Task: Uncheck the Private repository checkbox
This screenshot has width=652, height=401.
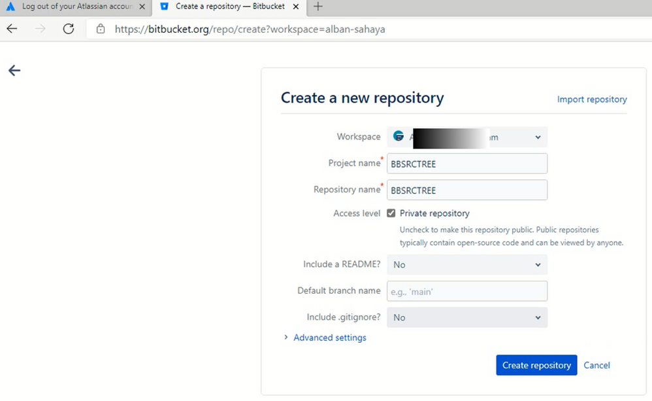Action: coord(391,213)
